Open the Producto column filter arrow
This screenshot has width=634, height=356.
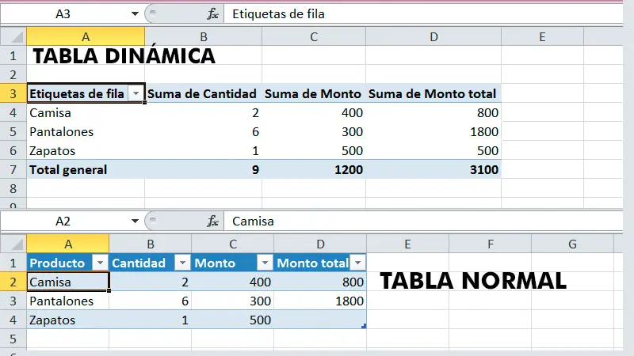(x=100, y=263)
